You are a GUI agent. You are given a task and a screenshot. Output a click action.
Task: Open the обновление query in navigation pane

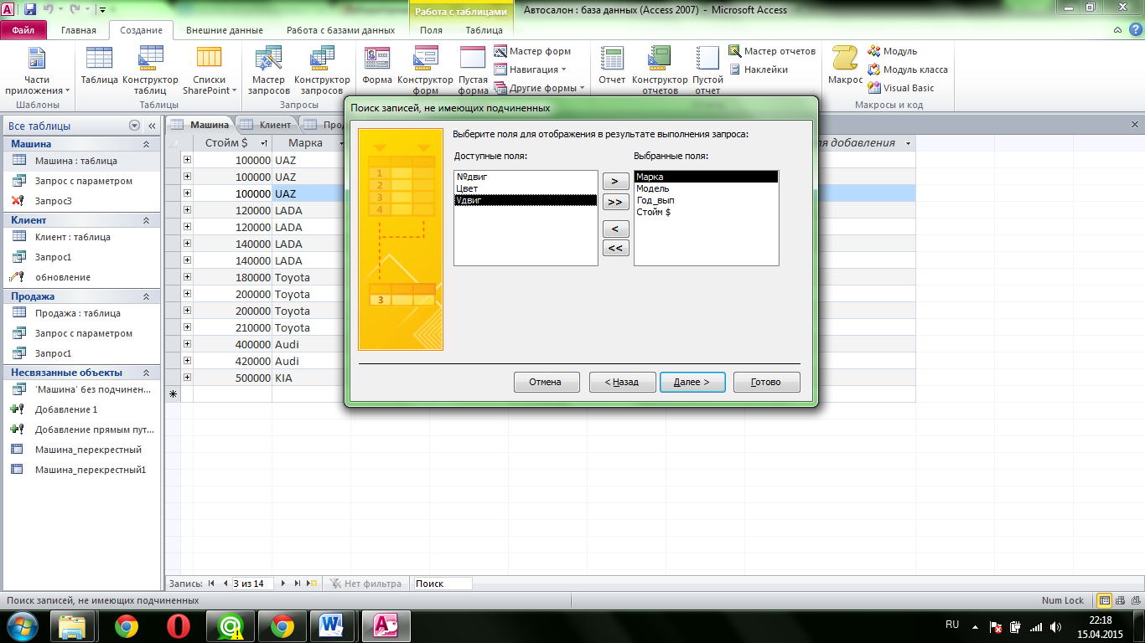tap(80, 277)
